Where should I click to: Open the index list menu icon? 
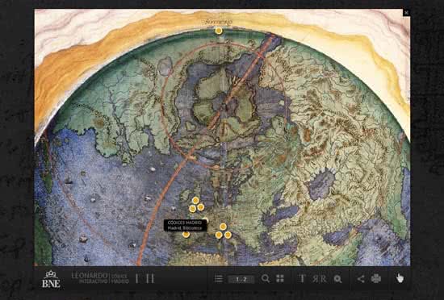pyautogui.click(x=218, y=279)
